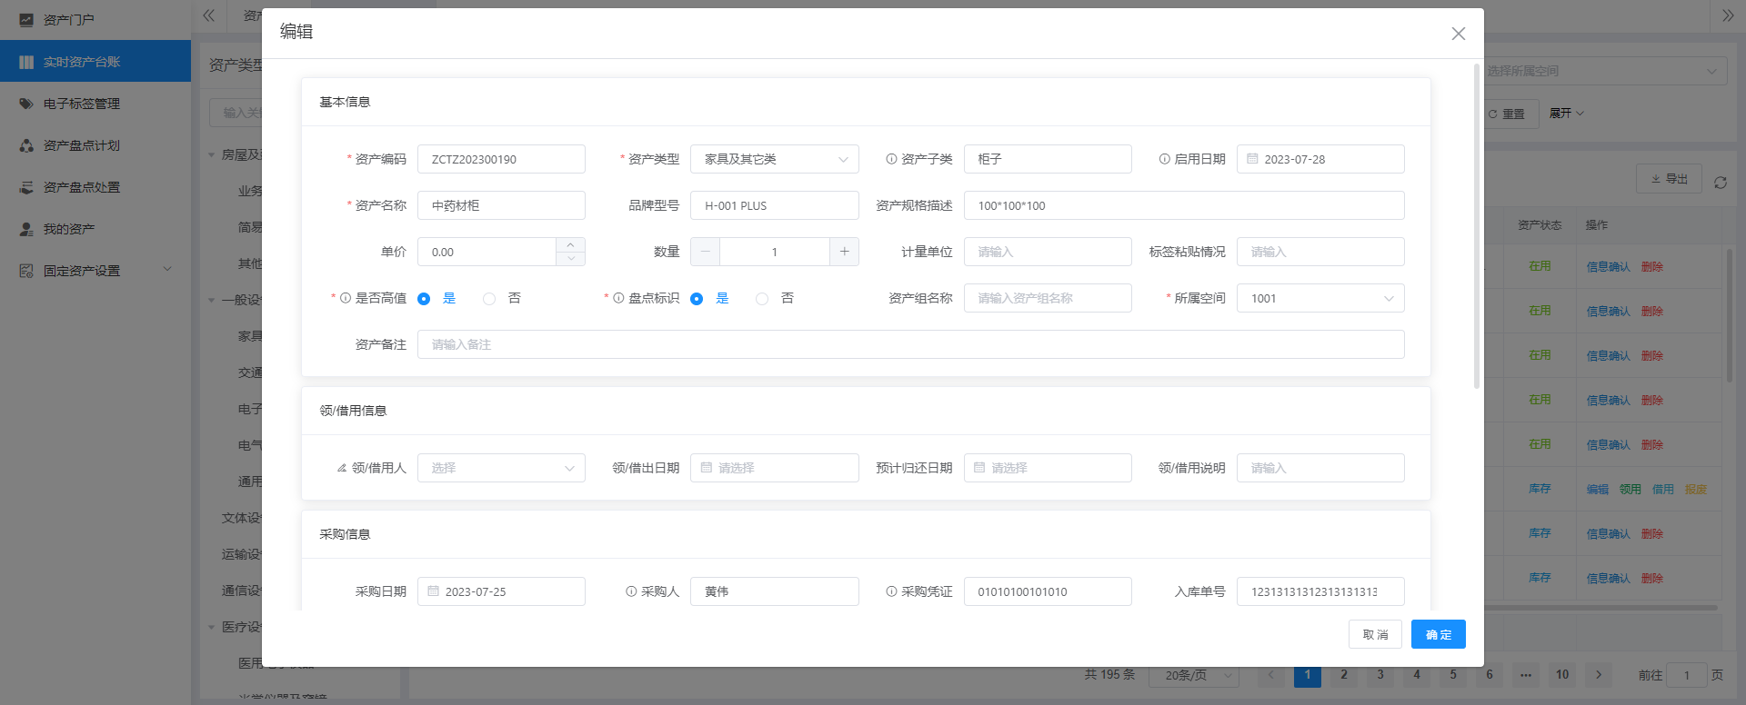This screenshot has height=705, width=1746.
Task: Collapse the sidebar with double-arrow icon
Action: click(x=208, y=15)
